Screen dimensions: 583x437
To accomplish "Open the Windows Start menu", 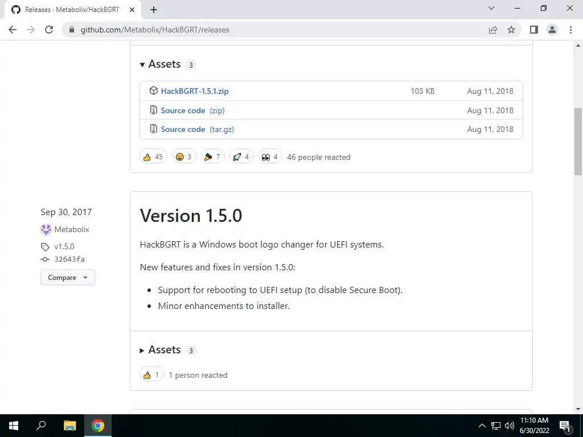I will tap(14, 426).
